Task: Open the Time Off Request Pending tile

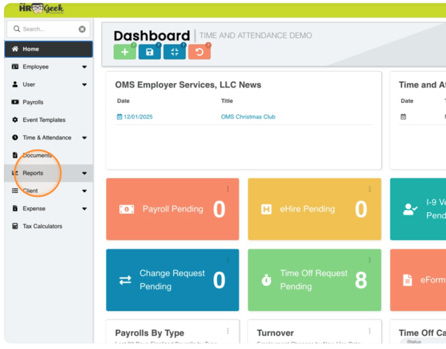Action: (x=314, y=280)
